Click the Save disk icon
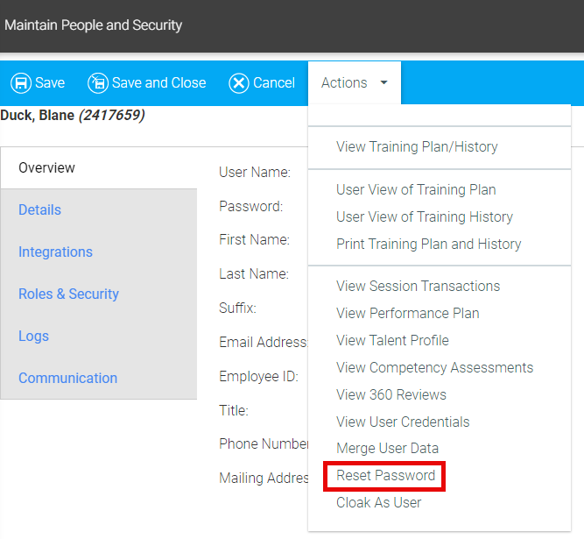The width and height of the screenshot is (584, 539). click(x=21, y=83)
